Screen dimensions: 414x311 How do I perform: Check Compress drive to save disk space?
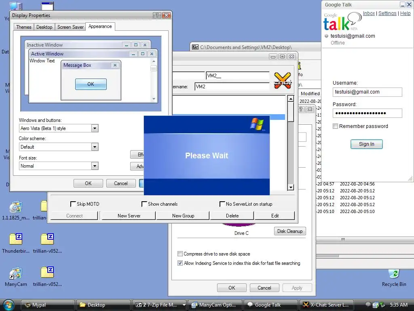(x=180, y=254)
